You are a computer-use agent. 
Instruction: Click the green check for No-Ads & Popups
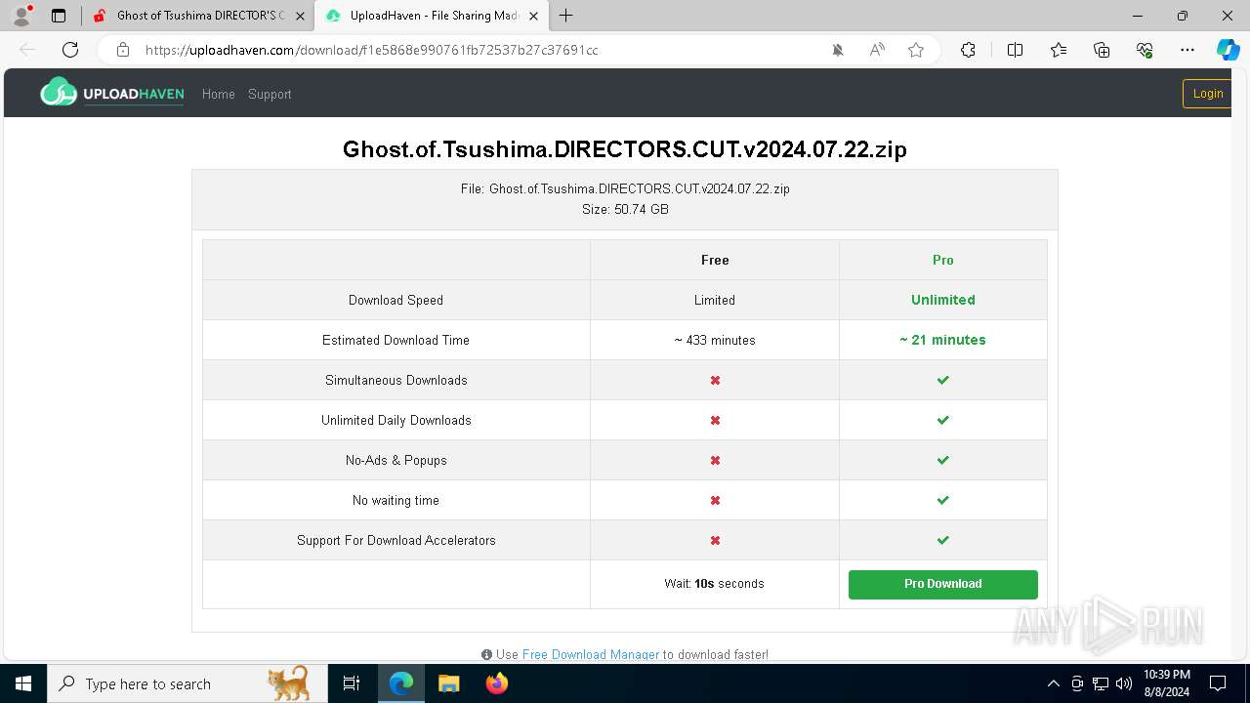[943, 460]
